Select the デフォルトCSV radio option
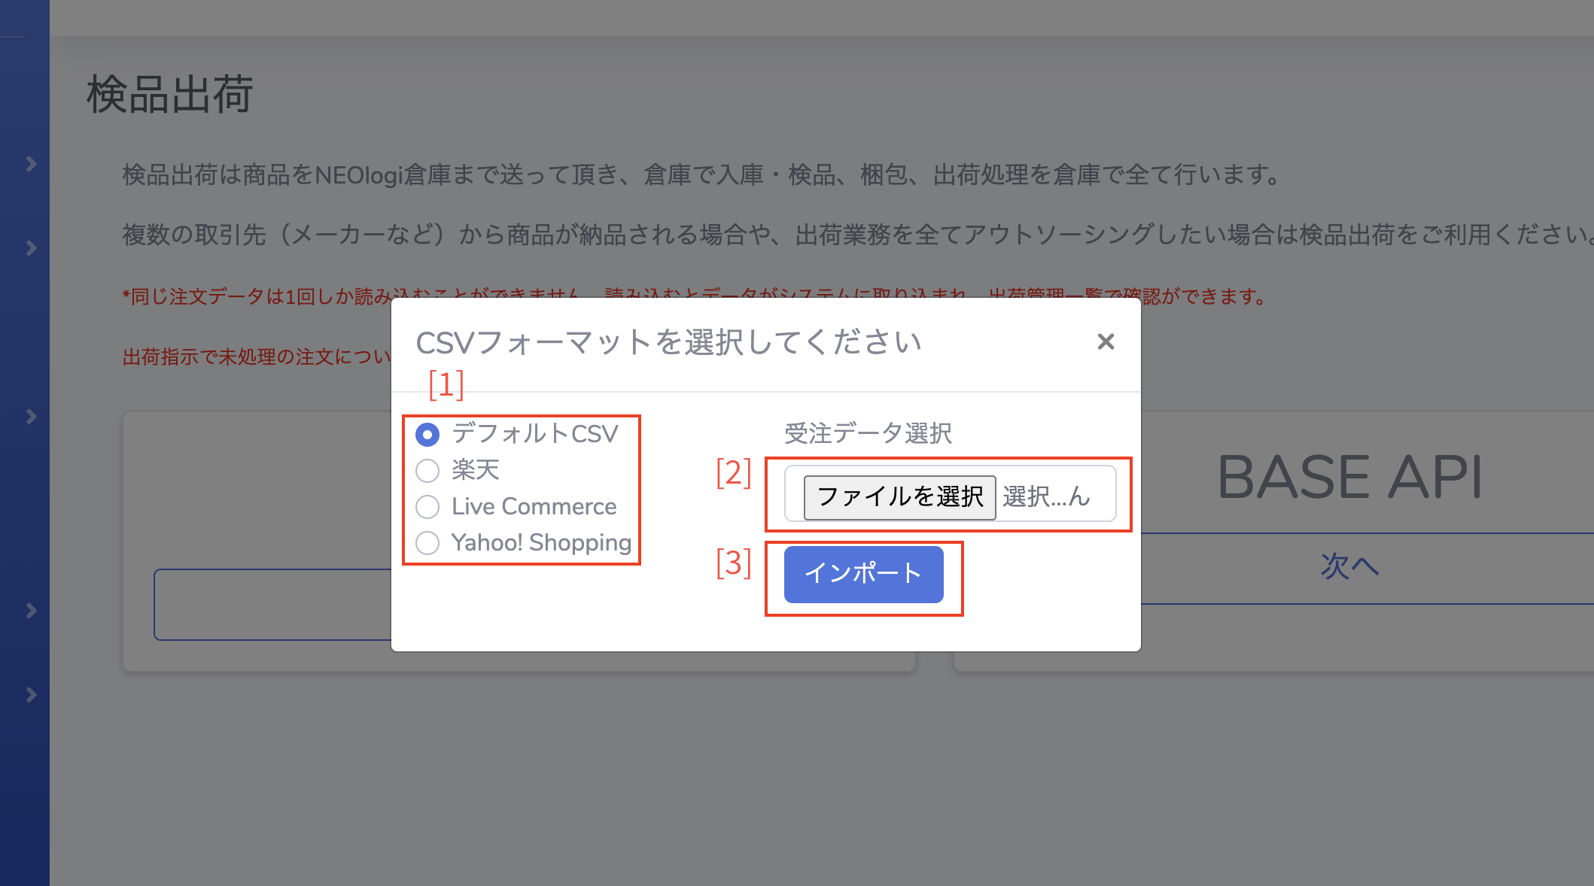The height and width of the screenshot is (886, 1594). coord(427,434)
